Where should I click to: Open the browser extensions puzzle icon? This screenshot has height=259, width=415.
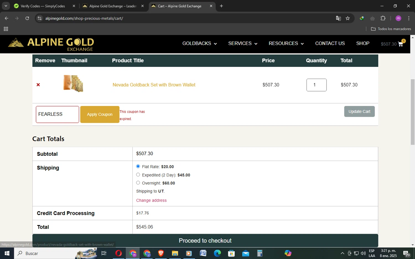click(383, 18)
